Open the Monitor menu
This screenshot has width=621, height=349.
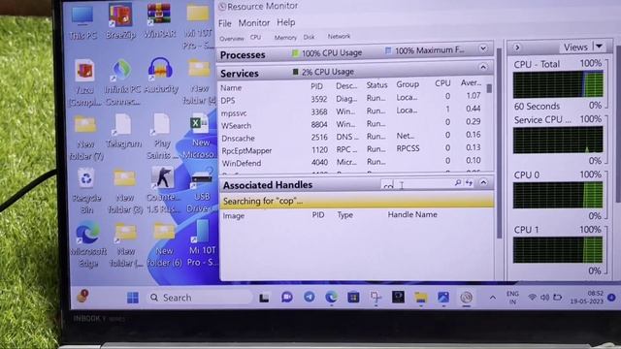tap(254, 23)
